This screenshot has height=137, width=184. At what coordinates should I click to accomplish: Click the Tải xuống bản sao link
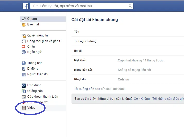tap(87, 89)
